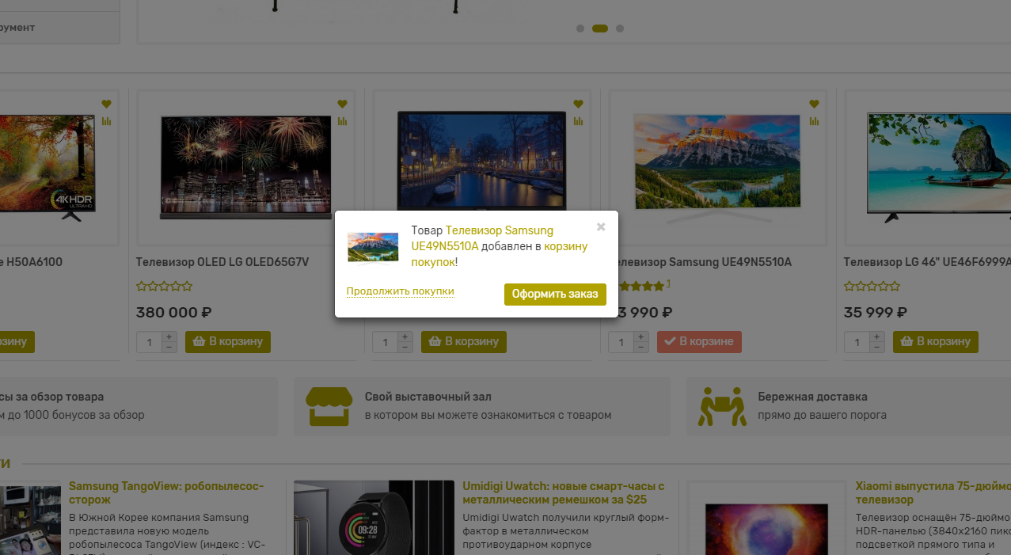Click '380 000 ₽' price text

point(173,313)
